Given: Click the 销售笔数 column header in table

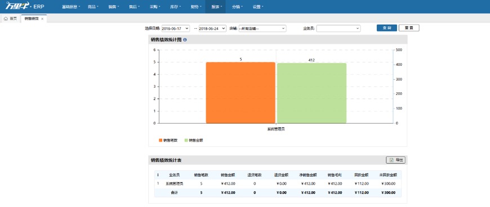Looking at the screenshot, I should coord(201,175).
